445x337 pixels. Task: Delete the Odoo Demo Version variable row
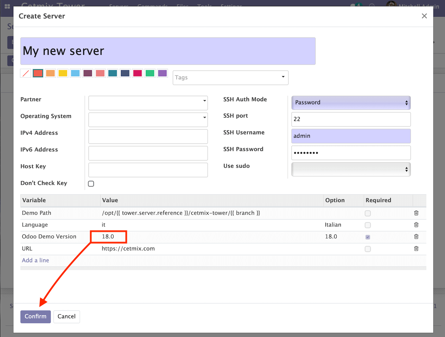pyautogui.click(x=416, y=237)
